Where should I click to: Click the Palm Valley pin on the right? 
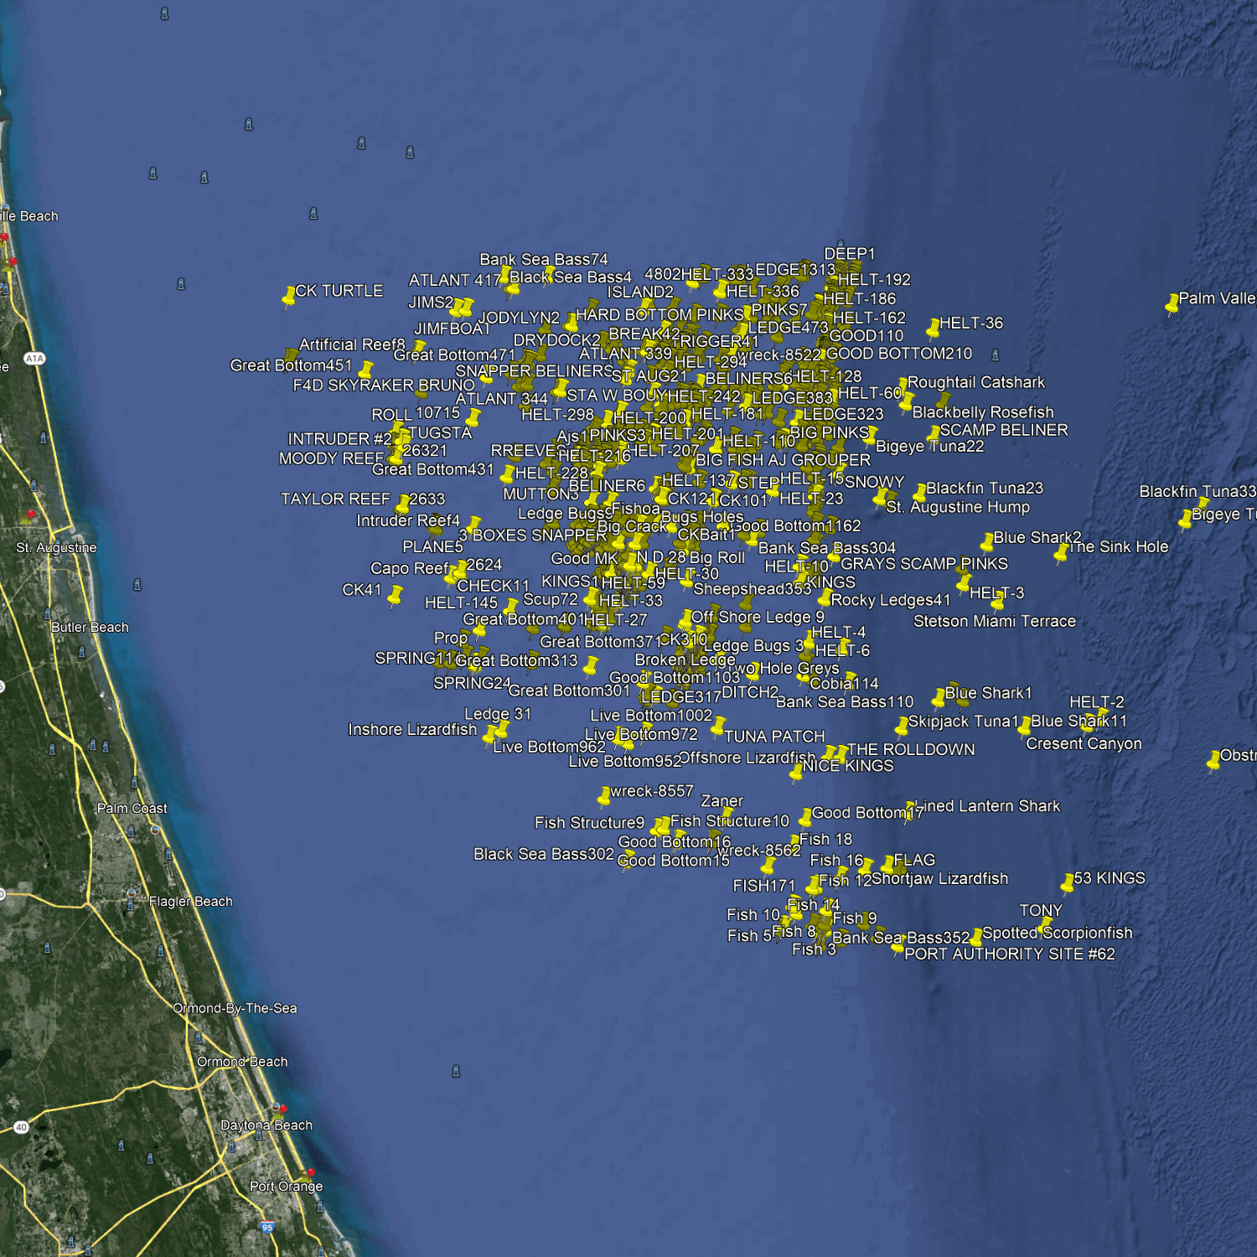point(1172,303)
